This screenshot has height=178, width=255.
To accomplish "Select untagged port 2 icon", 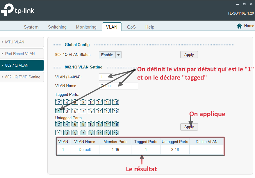I will tap(58, 124).
